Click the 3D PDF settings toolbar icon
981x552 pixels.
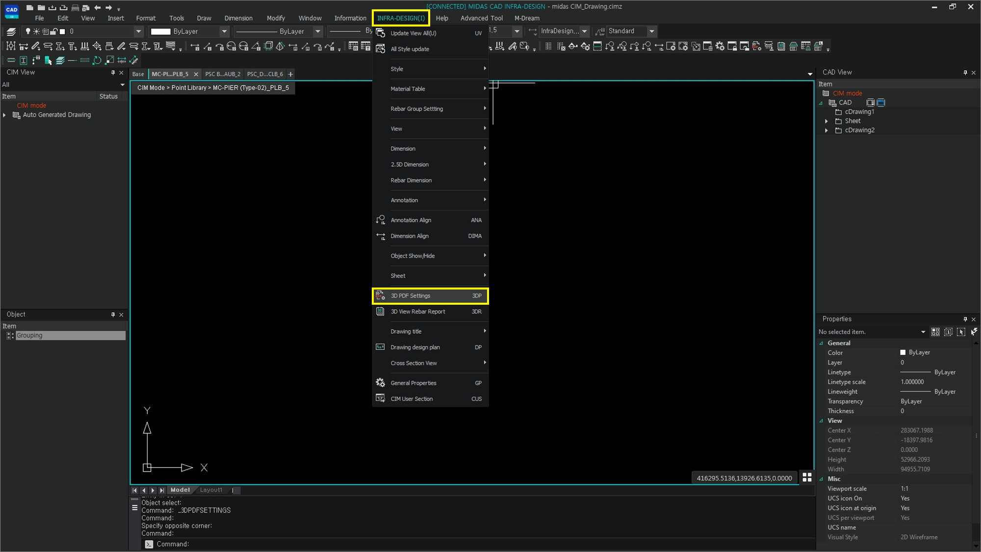tap(756, 46)
